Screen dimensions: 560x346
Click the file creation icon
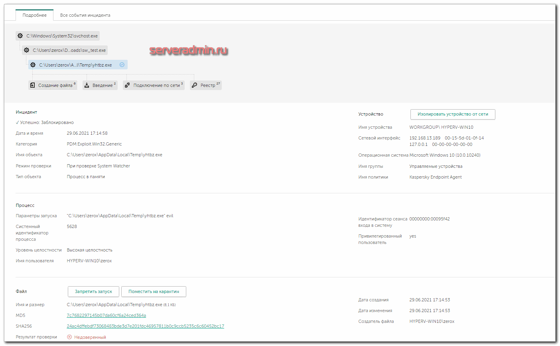(33, 85)
